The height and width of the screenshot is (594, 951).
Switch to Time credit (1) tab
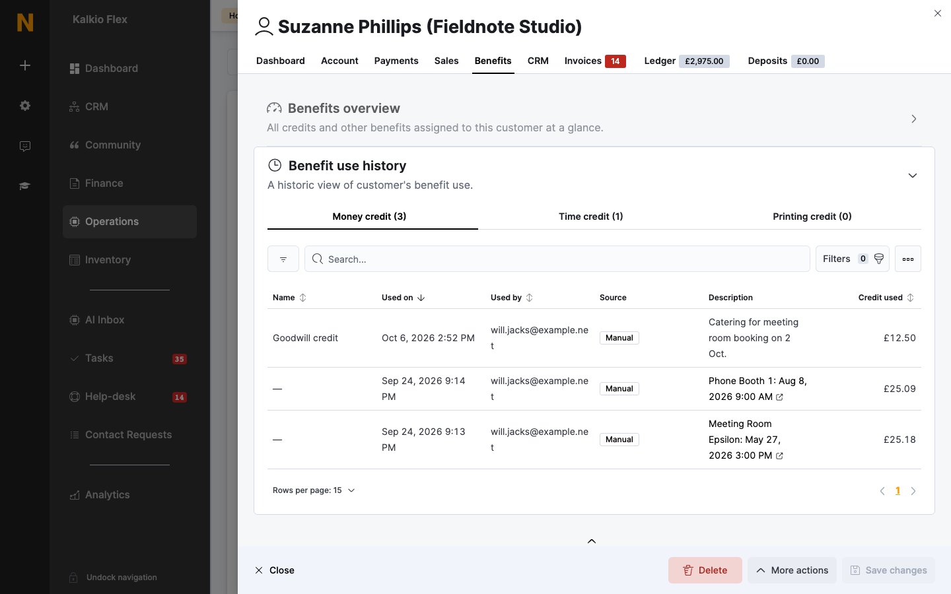(x=591, y=216)
